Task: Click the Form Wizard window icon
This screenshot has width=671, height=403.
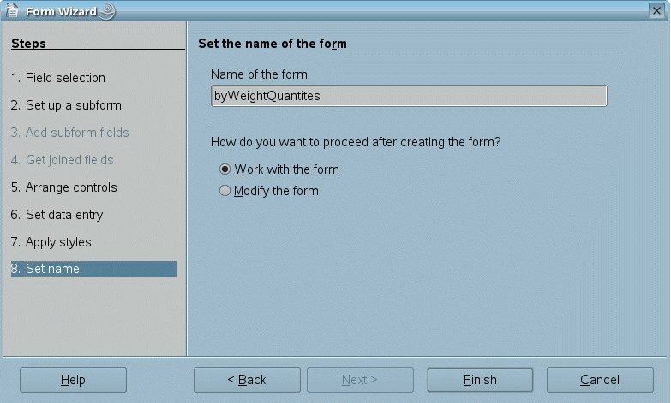Action: tap(13, 11)
